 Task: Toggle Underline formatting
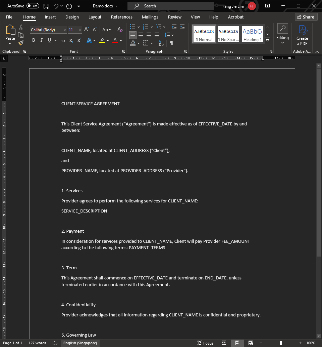pyautogui.click(x=49, y=40)
